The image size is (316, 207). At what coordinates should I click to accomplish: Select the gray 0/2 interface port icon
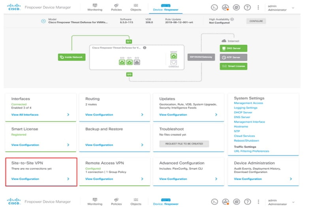coord(137,62)
